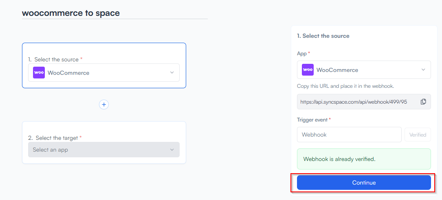Click the Trigger event Webhook field

pos(349,135)
